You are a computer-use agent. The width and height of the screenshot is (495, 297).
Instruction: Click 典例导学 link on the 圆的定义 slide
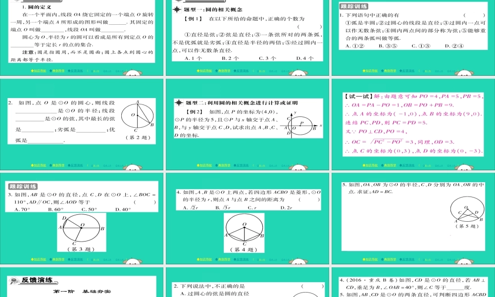57,71
